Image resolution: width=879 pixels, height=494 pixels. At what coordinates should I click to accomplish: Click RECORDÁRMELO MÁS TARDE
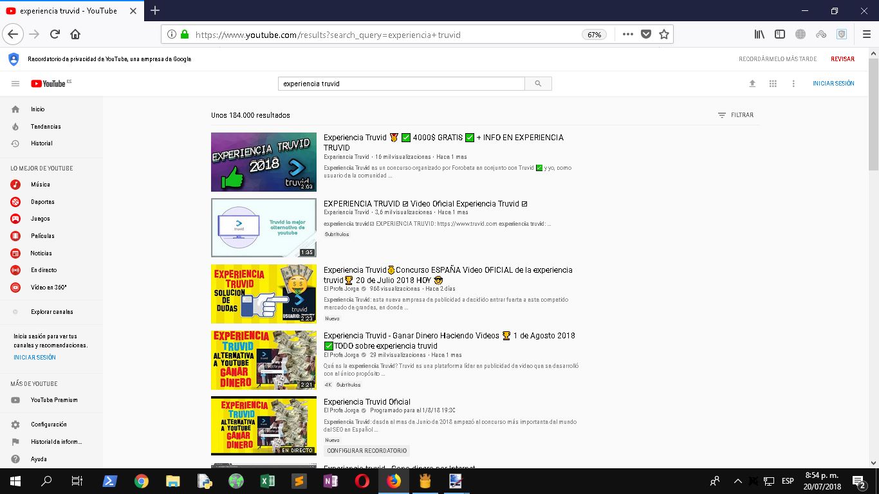point(777,59)
